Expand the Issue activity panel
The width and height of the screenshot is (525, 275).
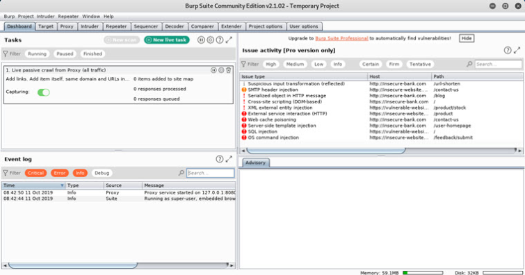[517, 50]
